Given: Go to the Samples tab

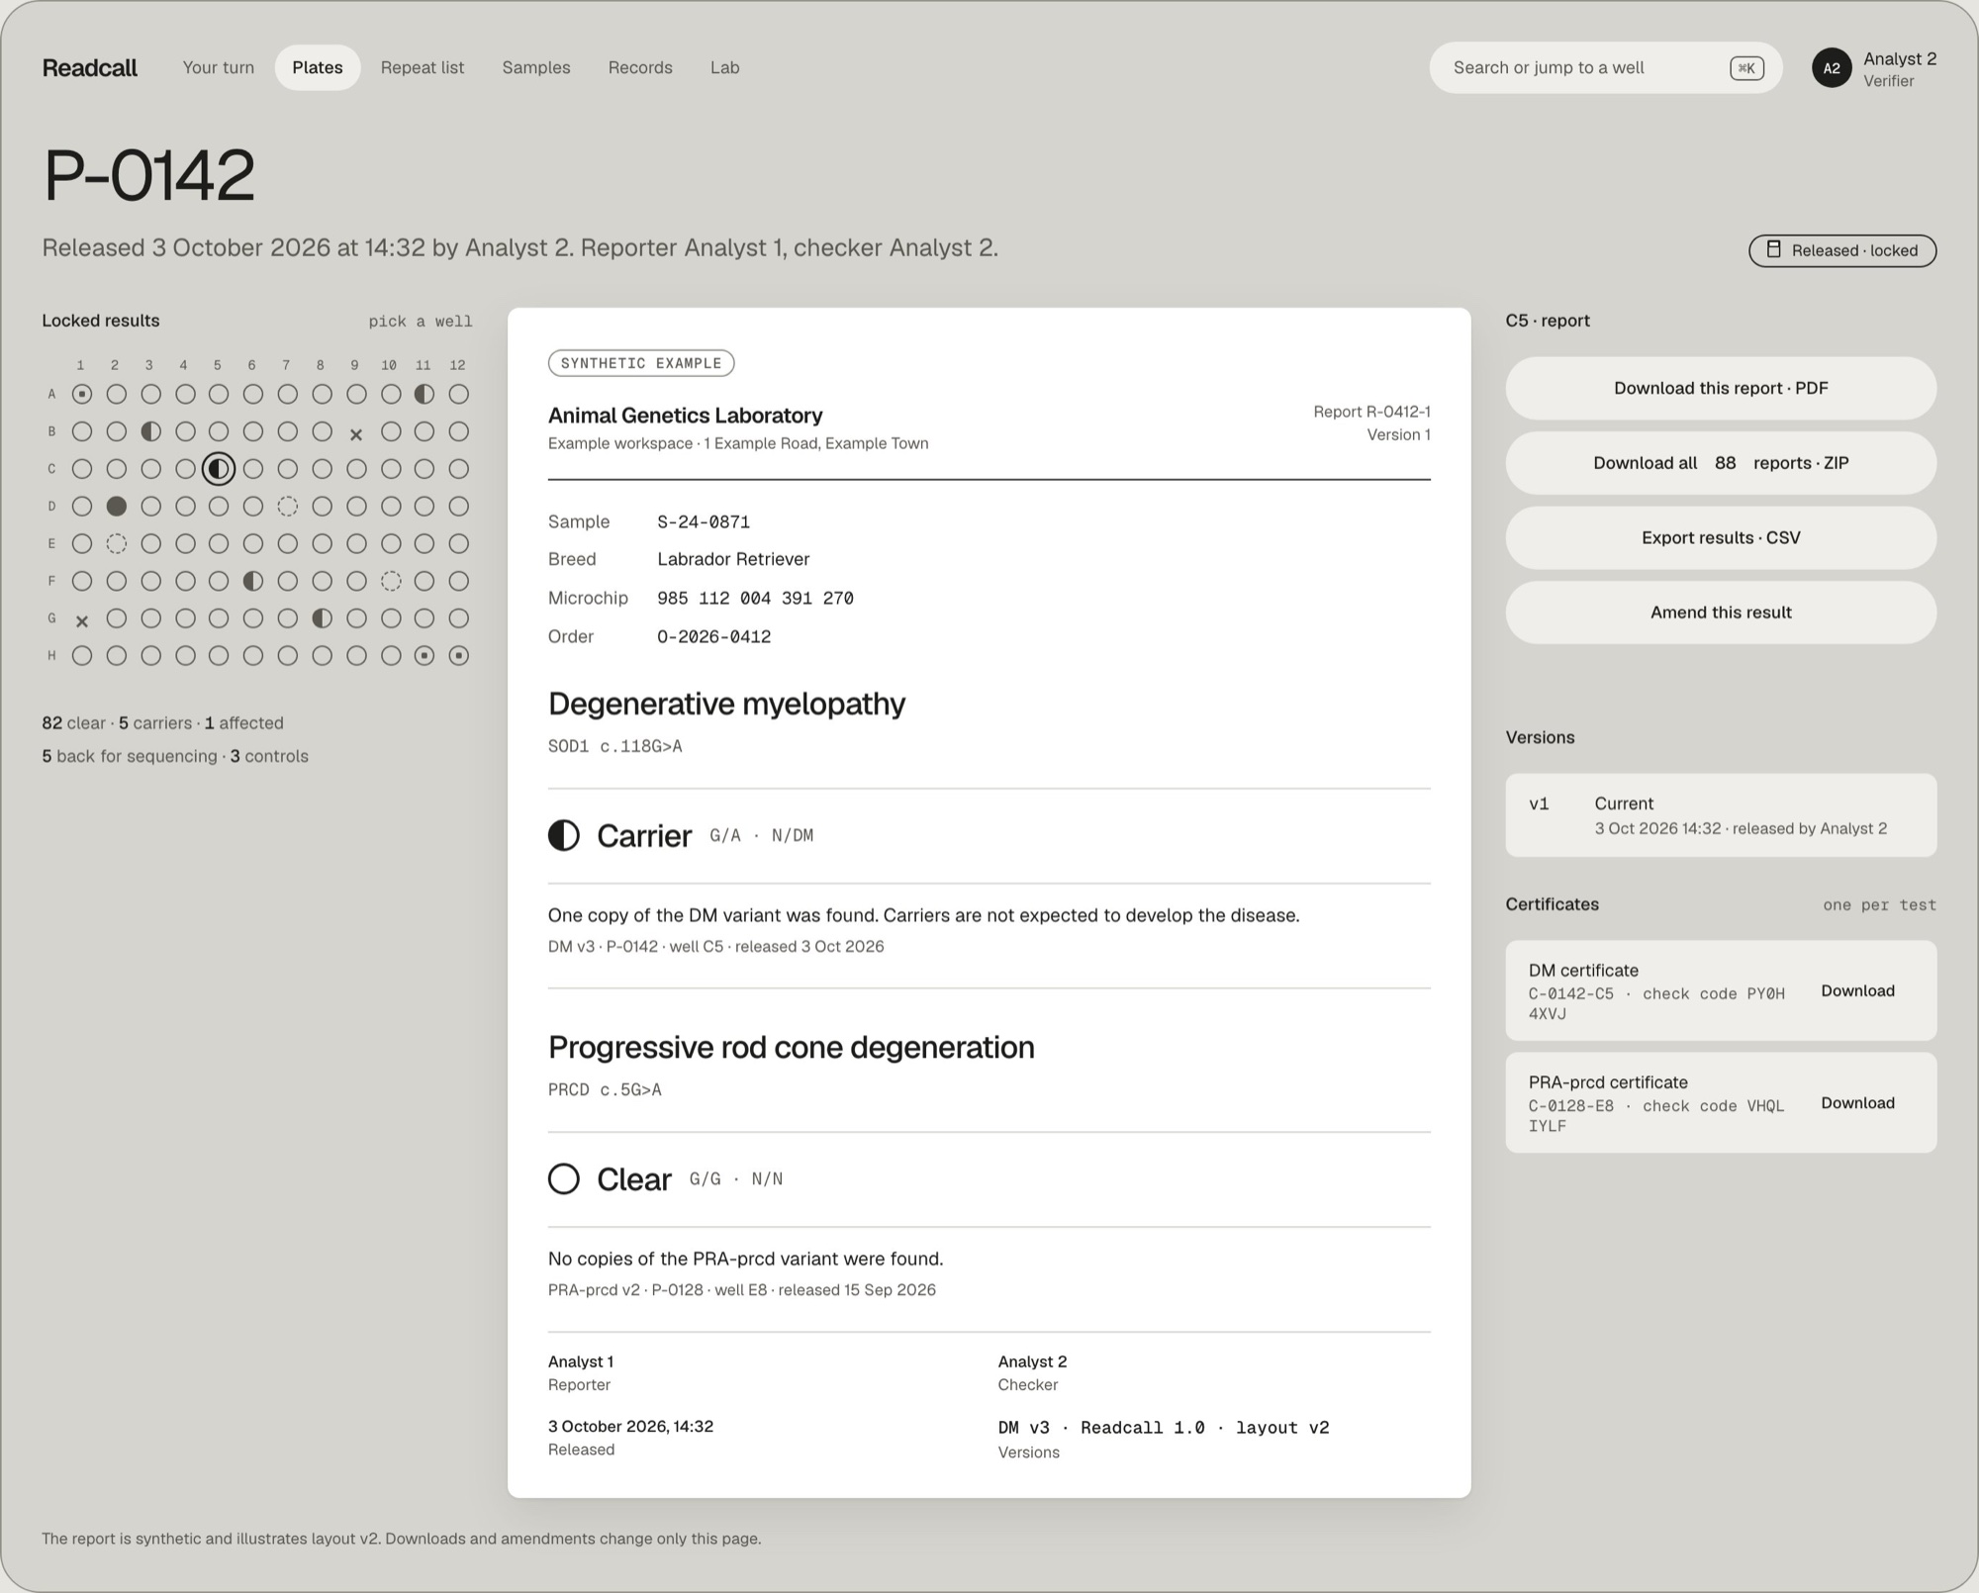Looking at the screenshot, I should (536, 67).
